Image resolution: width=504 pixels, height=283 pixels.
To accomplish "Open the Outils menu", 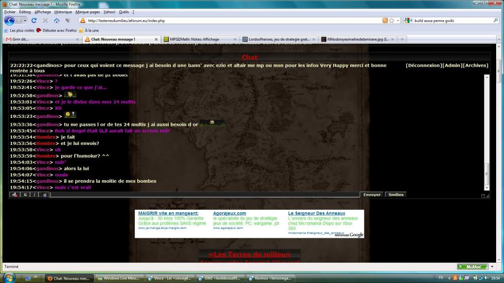I will coord(124,12).
